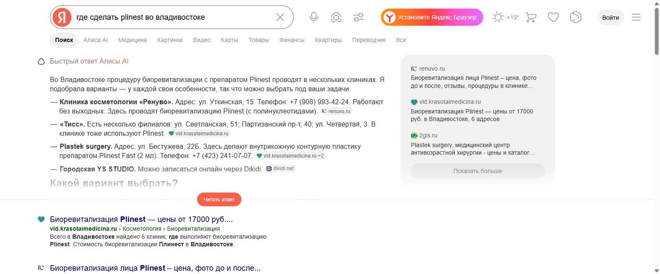
Task: Clear the search query with the X icon
Action: point(280,17)
